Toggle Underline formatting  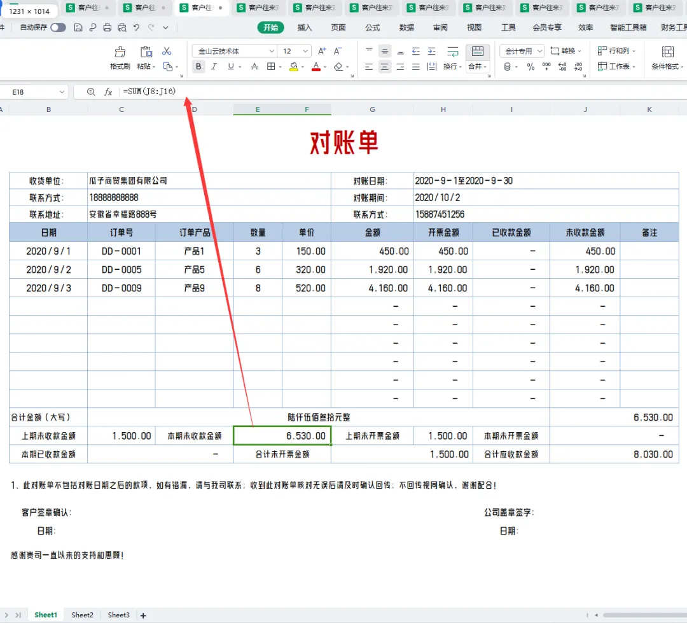(x=230, y=67)
